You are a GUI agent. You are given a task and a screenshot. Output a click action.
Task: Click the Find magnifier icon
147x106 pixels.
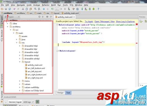[x=35, y=9]
